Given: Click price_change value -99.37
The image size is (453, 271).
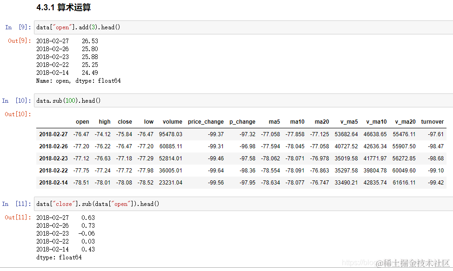Looking at the screenshot, I should pos(216,134).
